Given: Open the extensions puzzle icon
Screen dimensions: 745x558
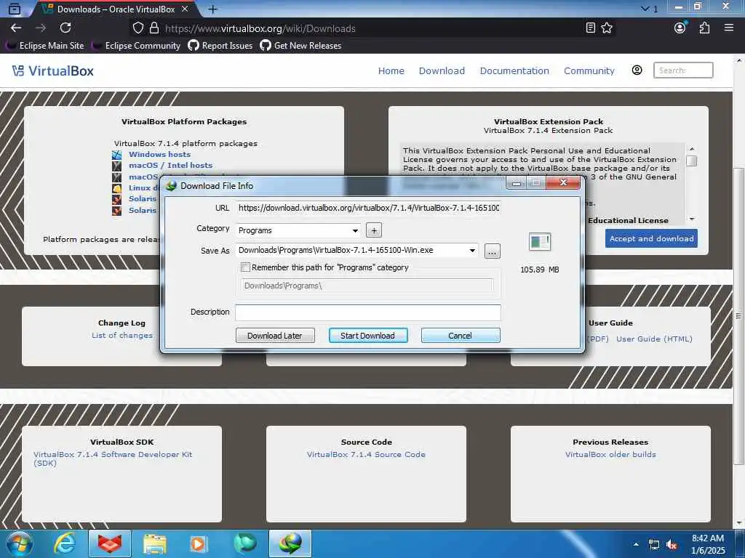Looking at the screenshot, I should [704, 28].
